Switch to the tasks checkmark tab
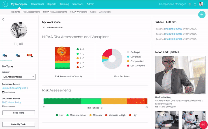 [5, 56]
